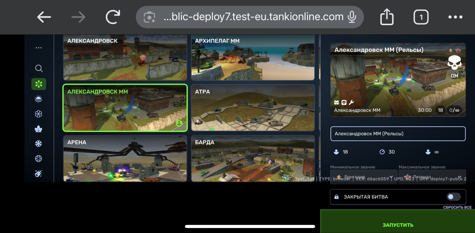Click the green download badge on Александровск ММ
The height and width of the screenshot is (233, 475).
click(179, 124)
